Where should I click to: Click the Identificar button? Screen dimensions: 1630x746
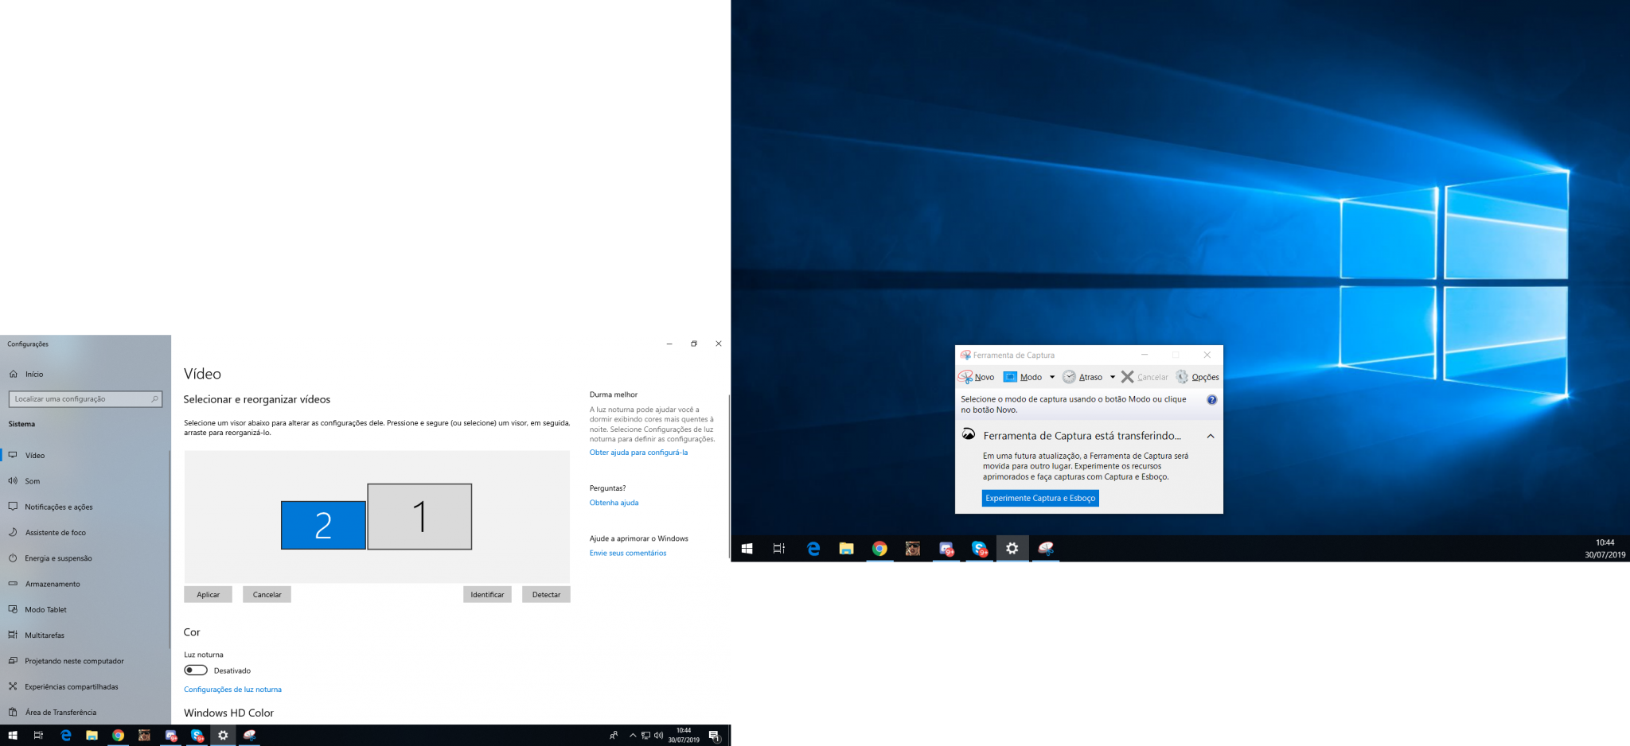tap(487, 594)
